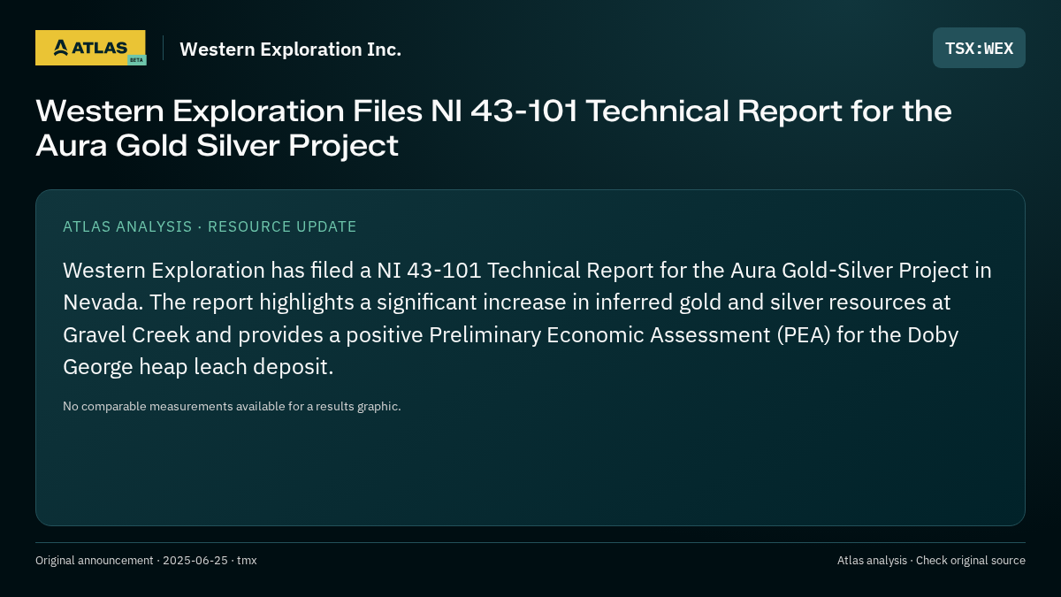This screenshot has width=1061, height=597.
Task: Select the headline about NI 43-101 Technical Report
Action: [x=493, y=128]
